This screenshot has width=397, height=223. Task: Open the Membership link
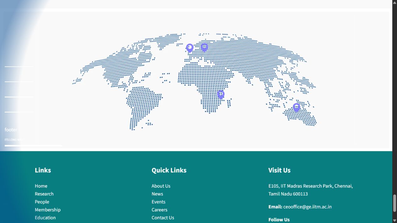click(x=48, y=210)
